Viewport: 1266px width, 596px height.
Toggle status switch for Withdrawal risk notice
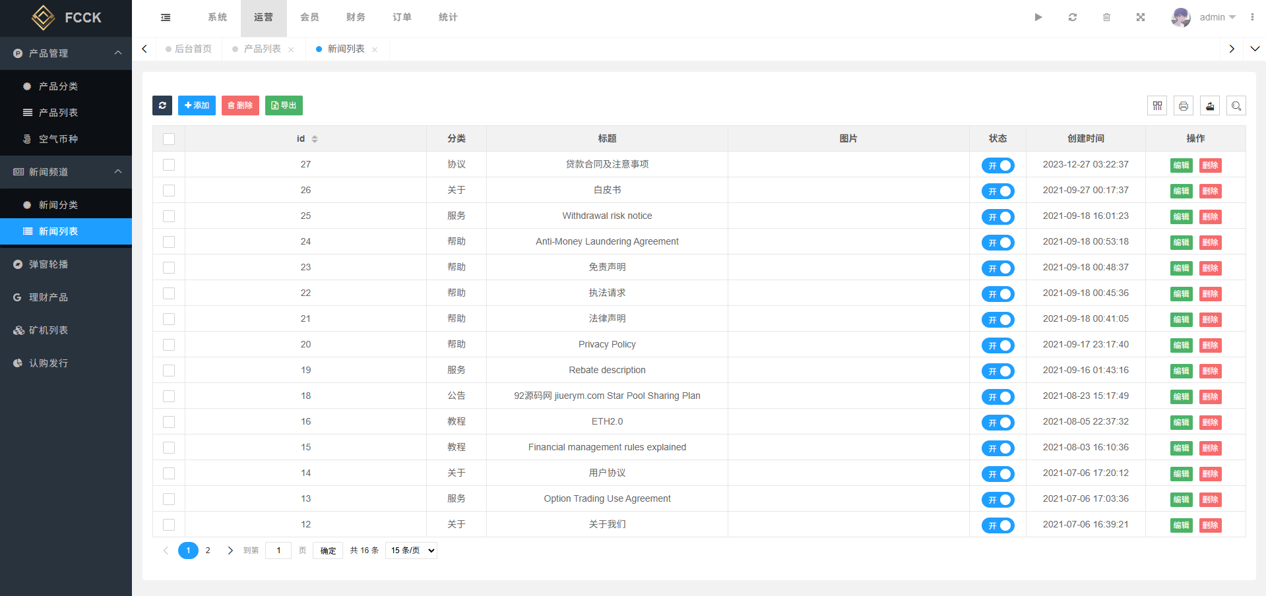[997, 217]
